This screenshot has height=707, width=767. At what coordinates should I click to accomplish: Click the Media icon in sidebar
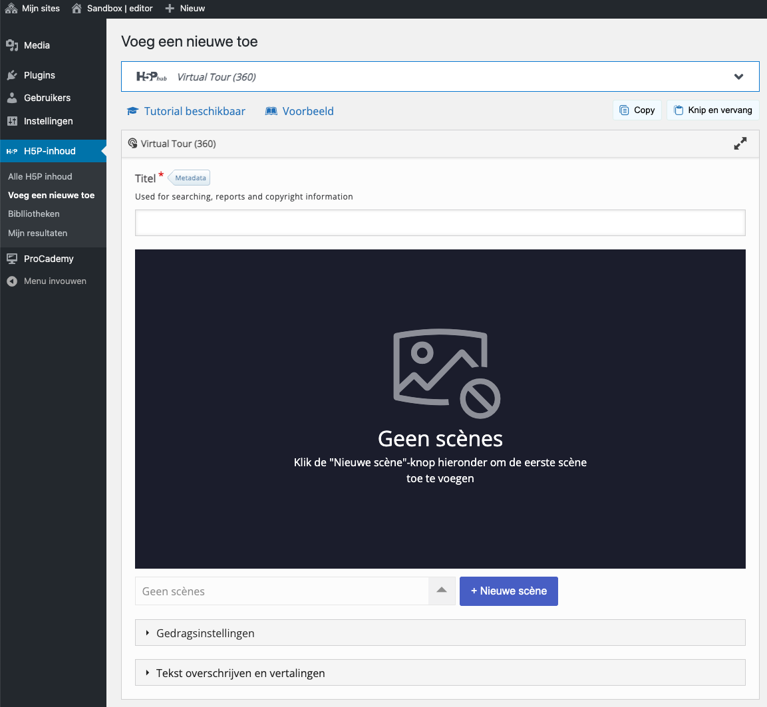point(12,45)
